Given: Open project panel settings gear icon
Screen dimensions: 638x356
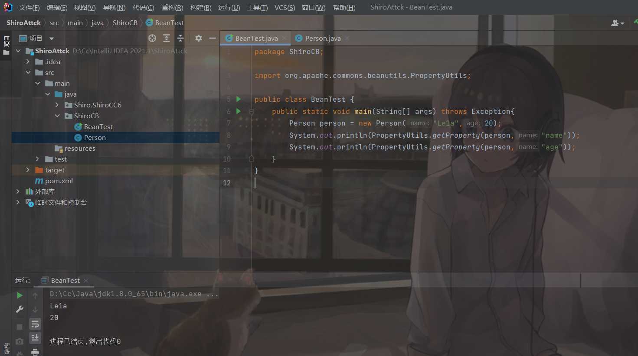Looking at the screenshot, I should point(198,38).
